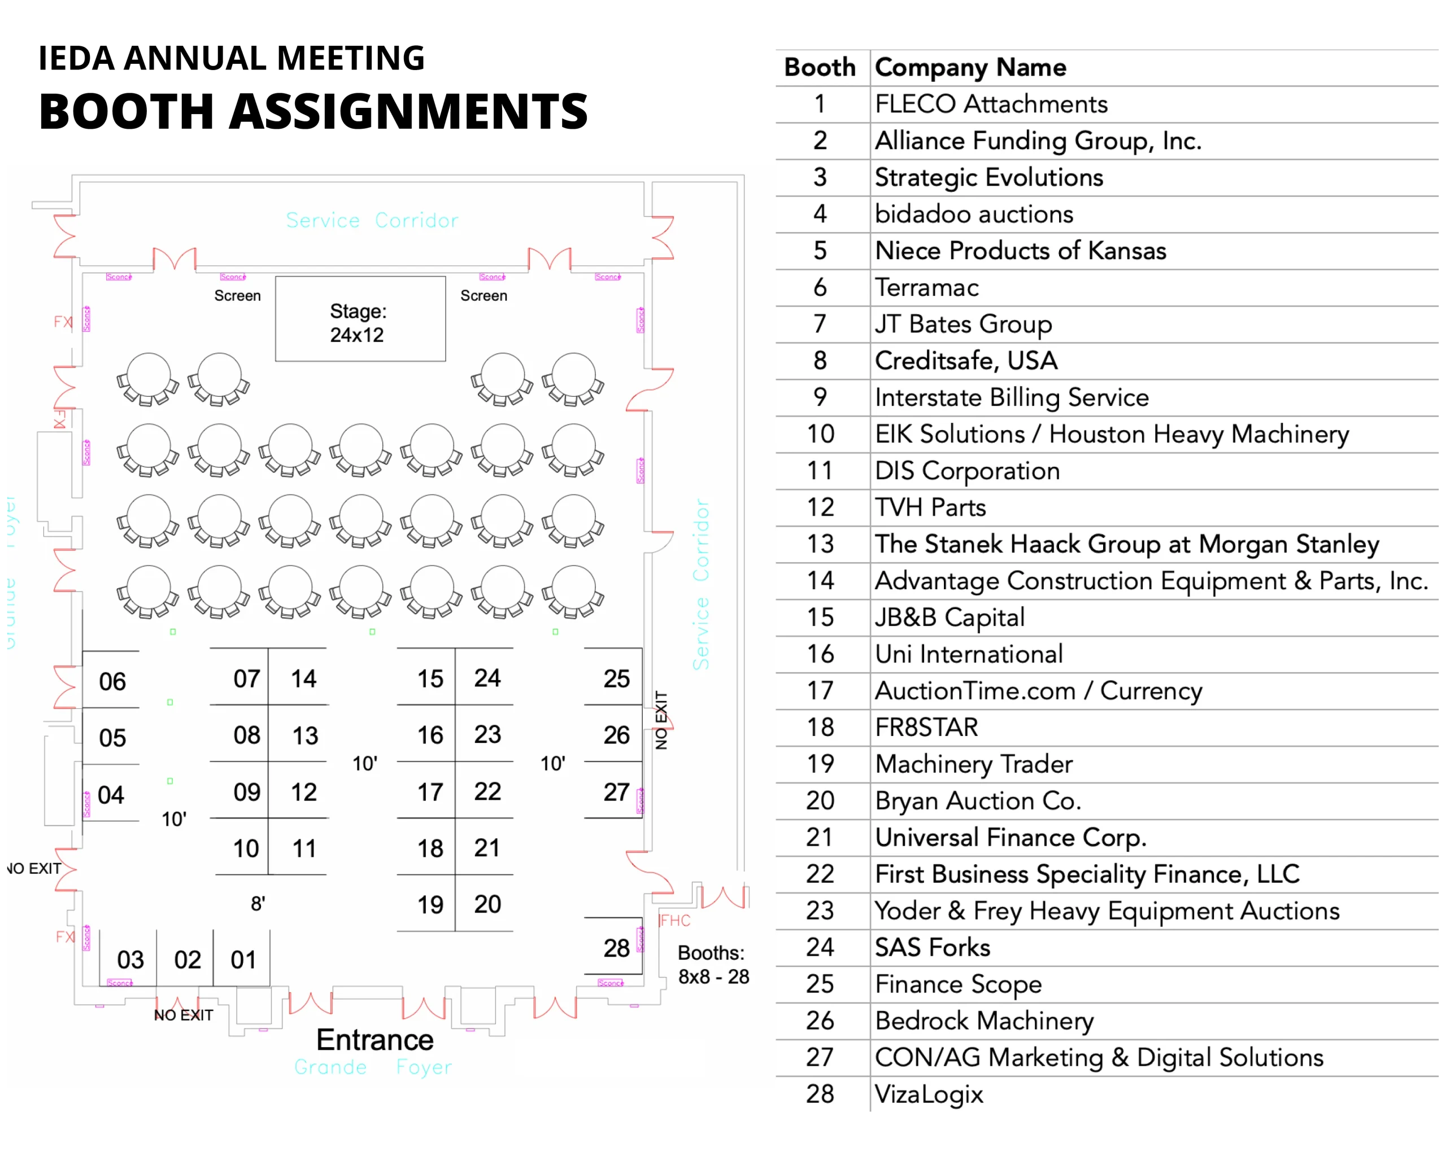The height and width of the screenshot is (1156, 1446).
Task: Select booth 27 on the floor plan
Action: click(x=616, y=792)
